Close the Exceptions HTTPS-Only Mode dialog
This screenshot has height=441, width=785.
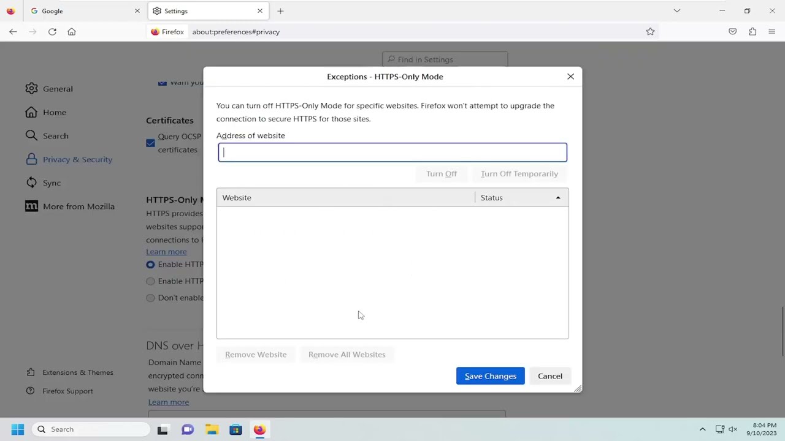tap(570, 77)
